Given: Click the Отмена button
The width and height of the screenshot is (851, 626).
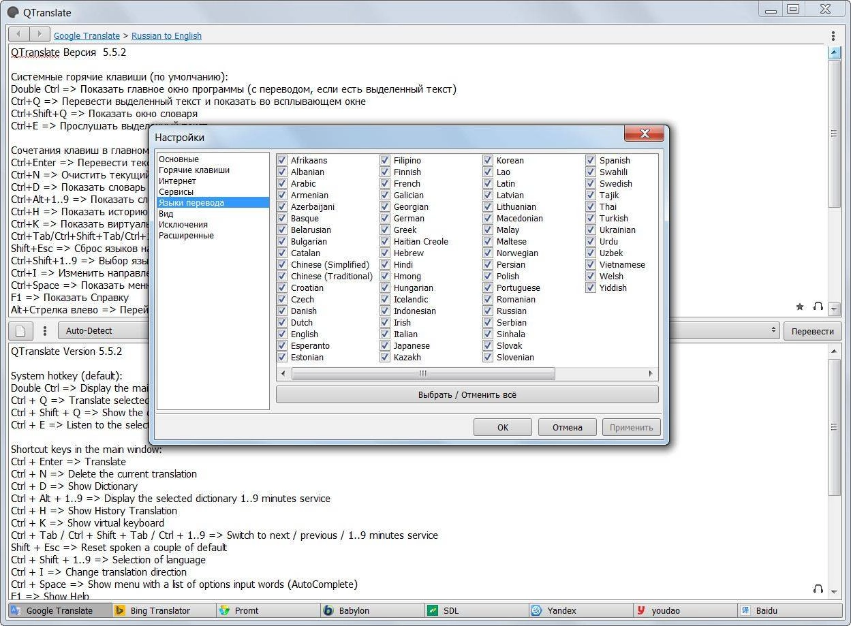Looking at the screenshot, I should coord(568,427).
